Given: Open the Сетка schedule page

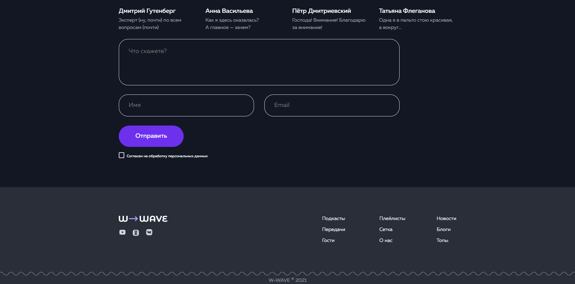Looking at the screenshot, I should click(x=386, y=229).
